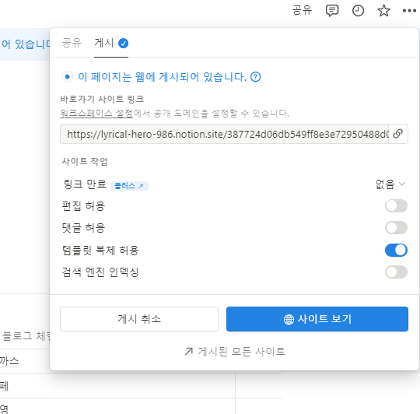Click the 게시 취소 button
The width and height of the screenshot is (420, 414).
pyautogui.click(x=139, y=319)
